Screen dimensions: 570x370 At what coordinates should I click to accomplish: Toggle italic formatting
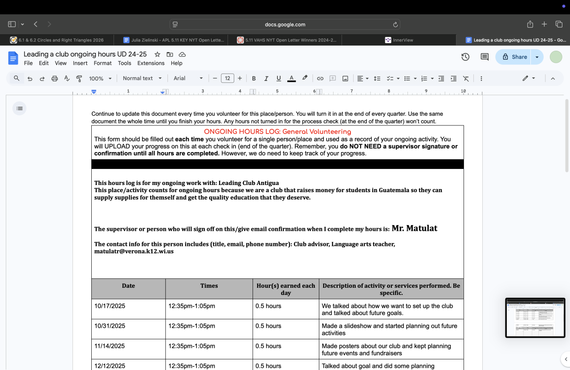click(x=266, y=78)
